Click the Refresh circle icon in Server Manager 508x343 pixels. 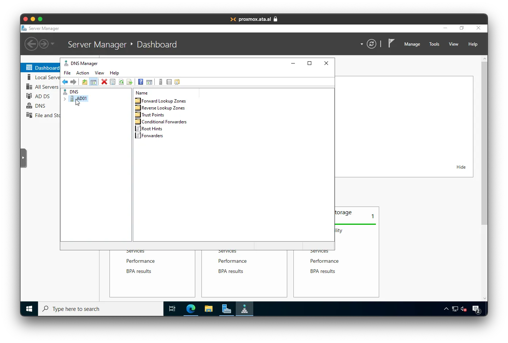pyautogui.click(x=372, y=44)
